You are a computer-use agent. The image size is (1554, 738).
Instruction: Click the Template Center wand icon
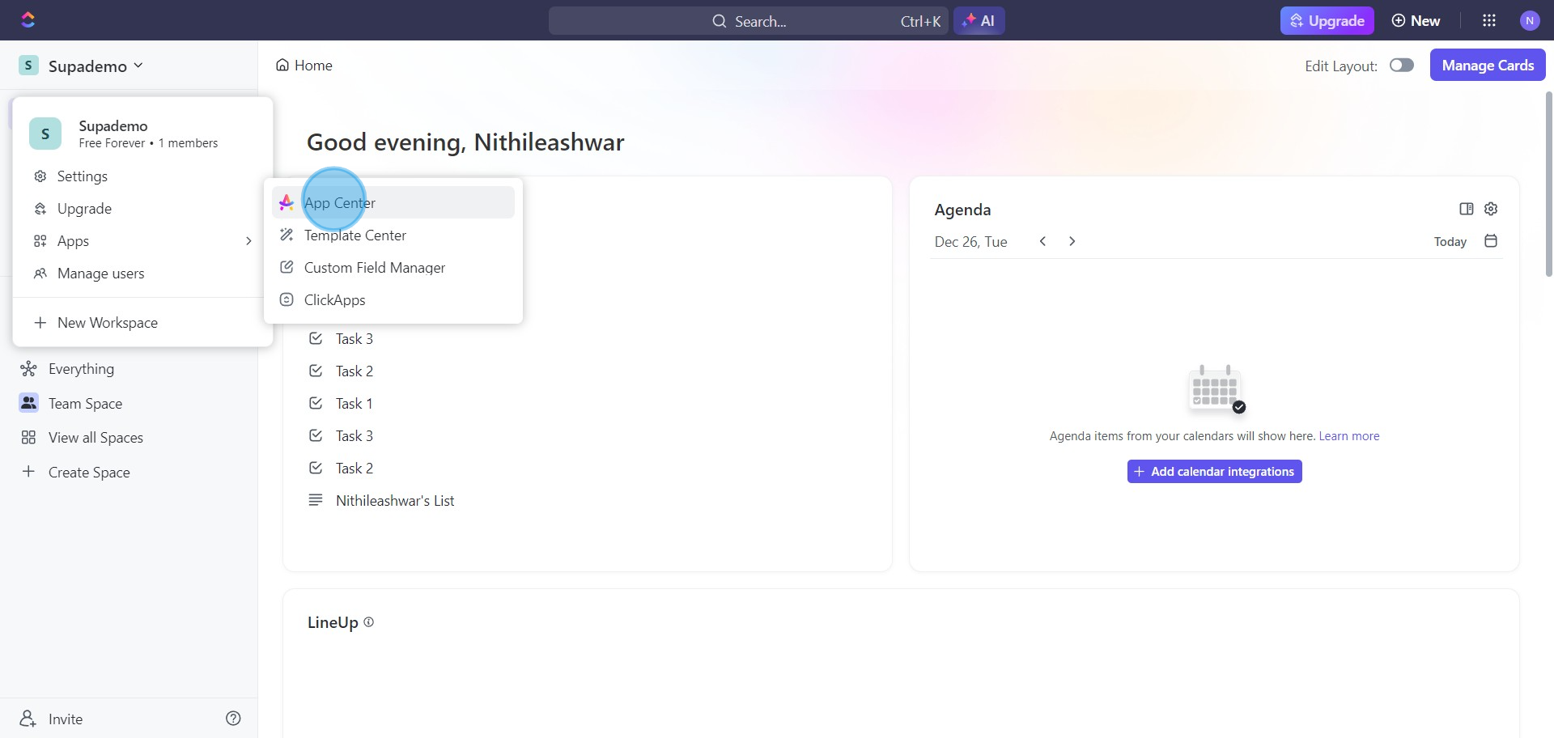(287, 235)
